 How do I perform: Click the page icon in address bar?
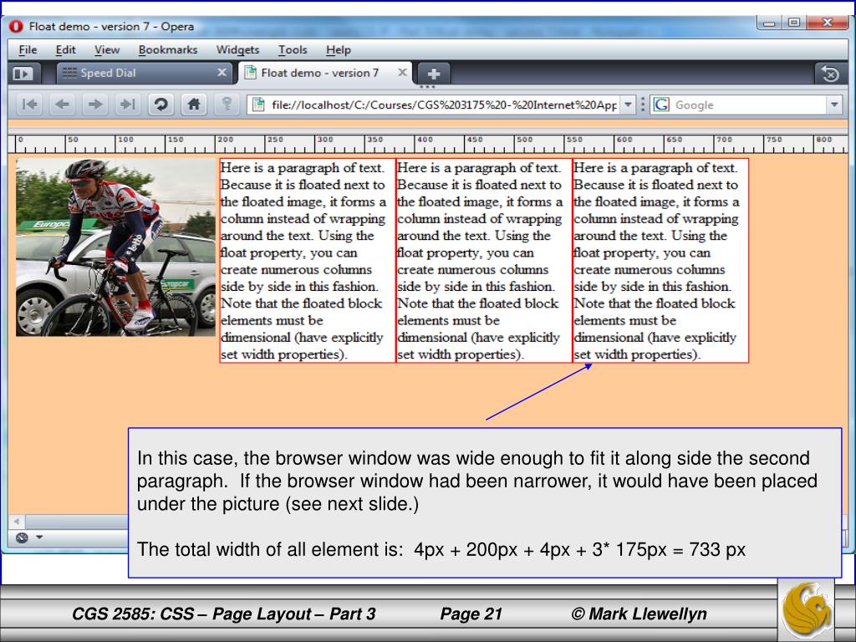[259, 104]
